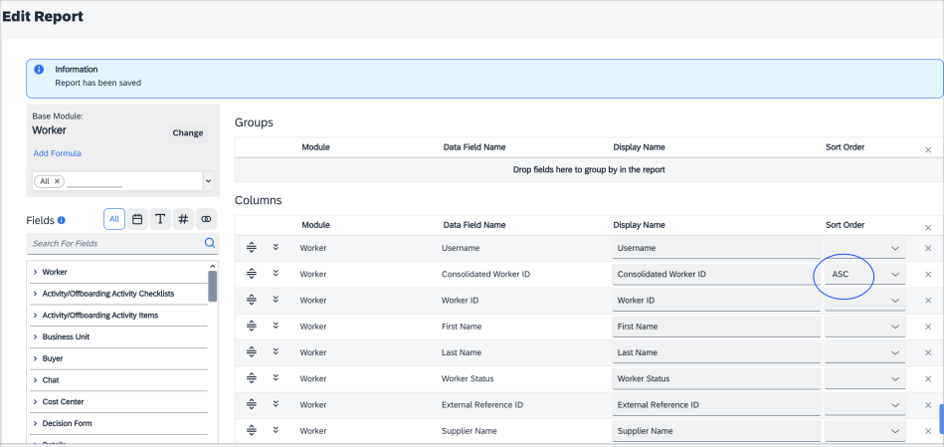Click the Information message icon
Viewport: 944px width, 447px height.
tap(39, 70)
